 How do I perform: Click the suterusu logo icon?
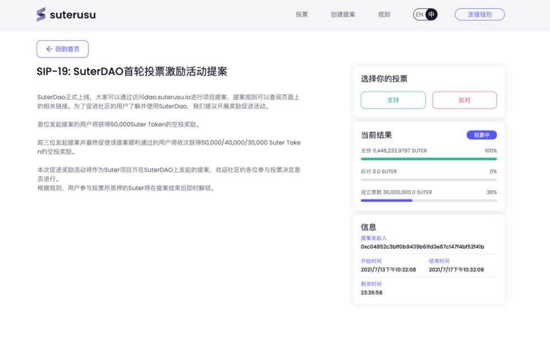click(41, 14)
